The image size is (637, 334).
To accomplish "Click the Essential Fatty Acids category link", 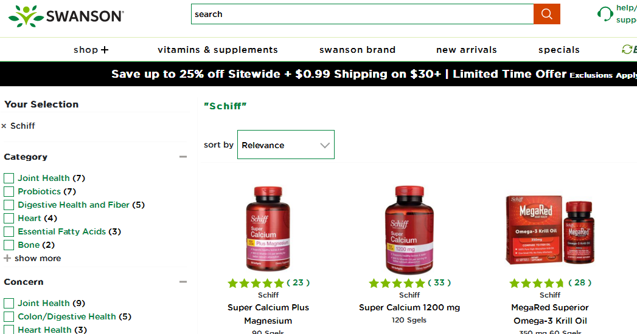I will (61, 231).
